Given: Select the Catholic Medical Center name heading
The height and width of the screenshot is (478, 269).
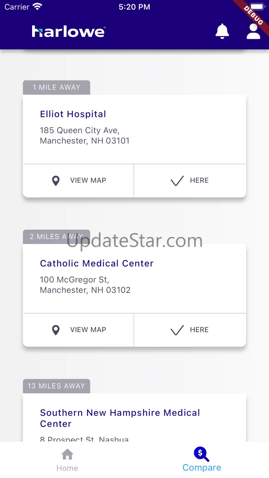Looking at the screenshot, I should click(x=97, y=263).
